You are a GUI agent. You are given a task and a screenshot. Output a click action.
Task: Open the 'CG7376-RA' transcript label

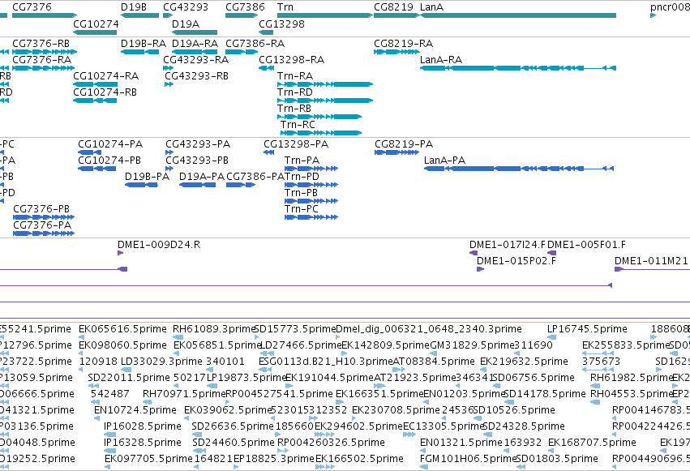pyautogui.click(x=42, y=60)
